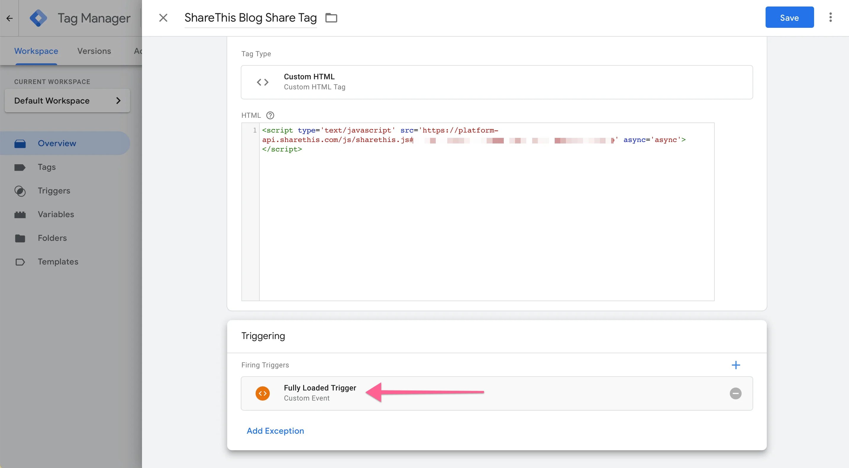Switch to the Versions tab
This screenshot has height=468, width=849.
click(x=94, y=51)
